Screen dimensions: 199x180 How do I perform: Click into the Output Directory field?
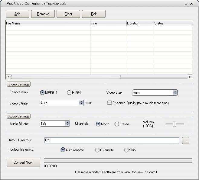pos(112,140)
